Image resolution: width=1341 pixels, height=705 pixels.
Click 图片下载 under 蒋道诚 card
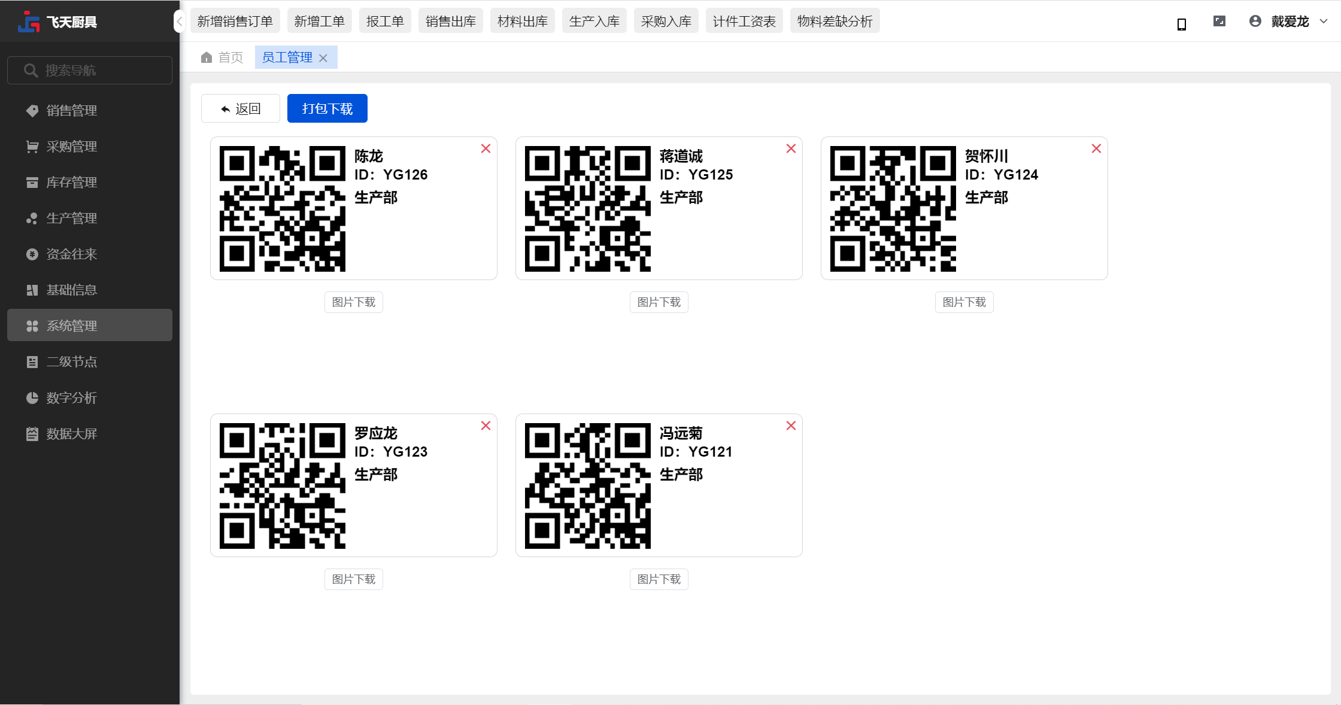[659, 302]
